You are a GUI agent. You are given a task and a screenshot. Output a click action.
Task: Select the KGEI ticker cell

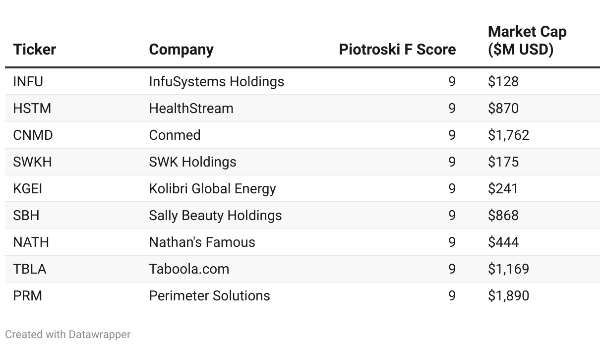(28, 188)
